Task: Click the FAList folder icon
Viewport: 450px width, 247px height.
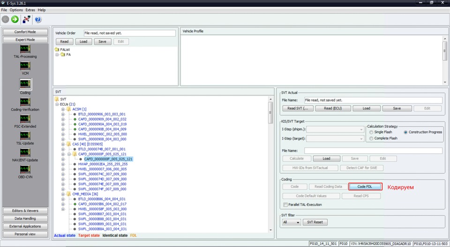Action: pos(57,50)
